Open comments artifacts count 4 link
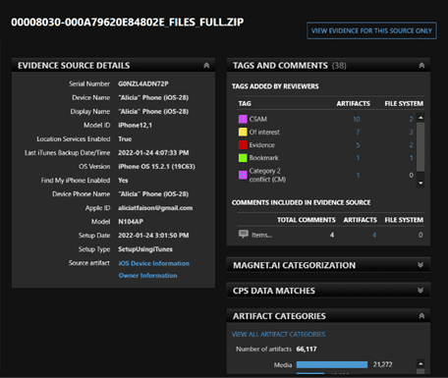The width and height of the screenshot is (448, 378). tap(374, 235)
